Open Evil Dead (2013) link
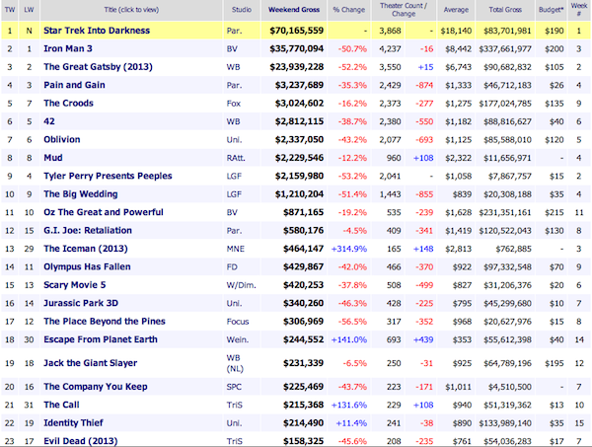The height and width of the screenshot is (447, 592). 81,441
